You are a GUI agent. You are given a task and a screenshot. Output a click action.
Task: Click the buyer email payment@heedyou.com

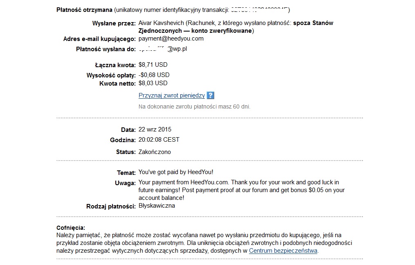(171, 39)
